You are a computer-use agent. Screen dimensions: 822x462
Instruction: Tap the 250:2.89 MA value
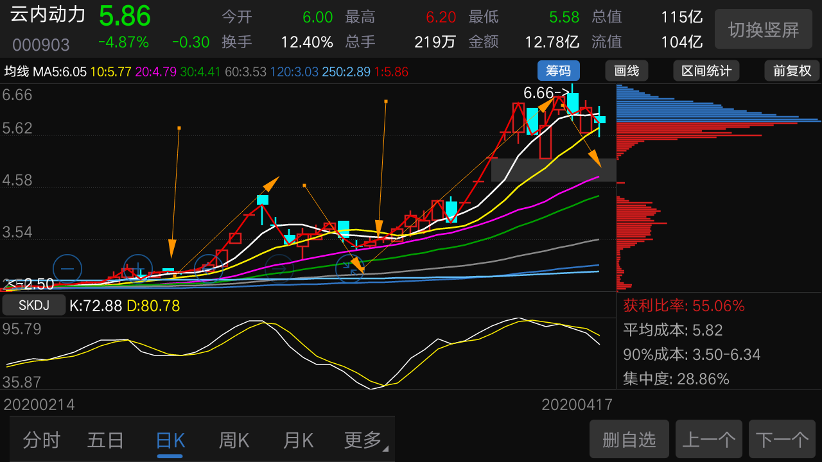[x=346, y=71]
